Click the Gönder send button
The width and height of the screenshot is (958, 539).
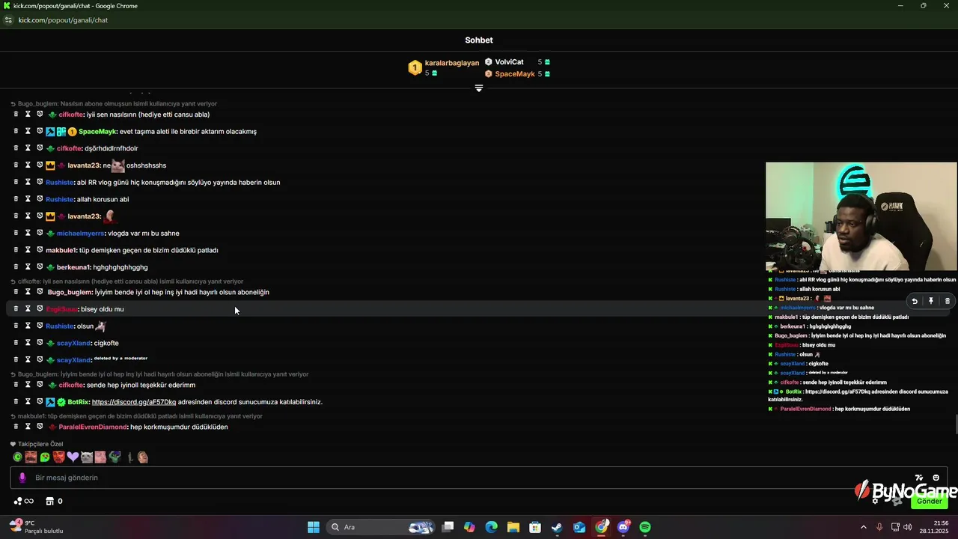pyautogui.click(x=930, y=501)
